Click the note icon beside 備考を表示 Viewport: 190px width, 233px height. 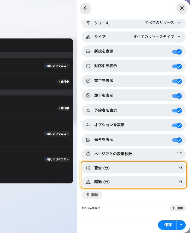point(88,140)
